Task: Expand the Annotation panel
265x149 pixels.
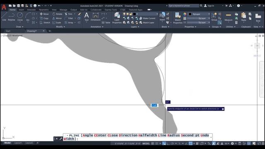Action: (x=97, y=26)
